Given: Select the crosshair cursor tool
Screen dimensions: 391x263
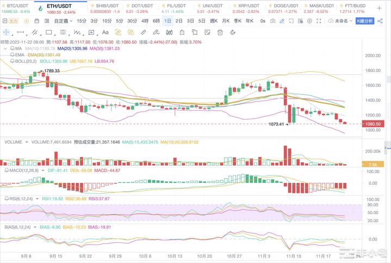Looking at the screenshot, I should point(8,32).
